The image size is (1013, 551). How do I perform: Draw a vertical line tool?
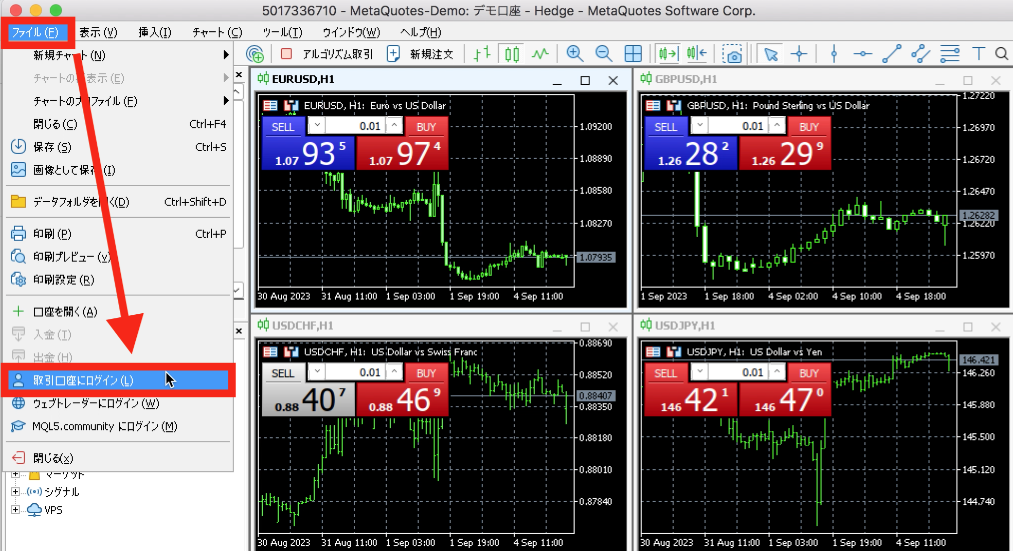click(834, 54)
